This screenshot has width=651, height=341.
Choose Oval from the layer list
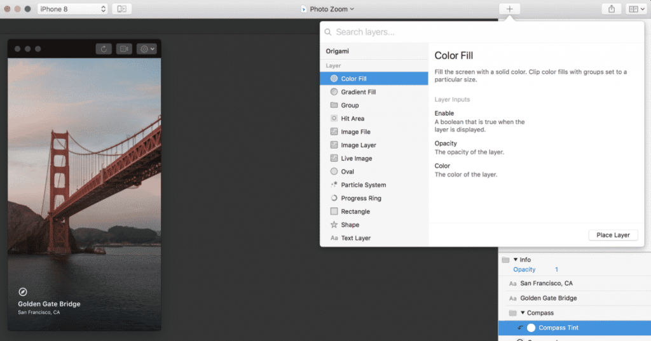coord(347,171)
